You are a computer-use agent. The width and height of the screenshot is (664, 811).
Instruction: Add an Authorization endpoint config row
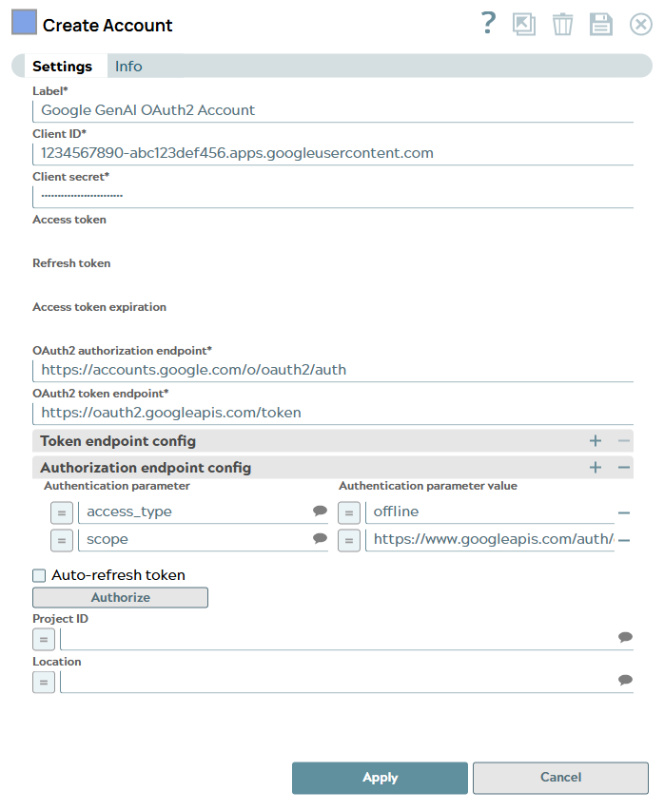click(x=596, y=467)
